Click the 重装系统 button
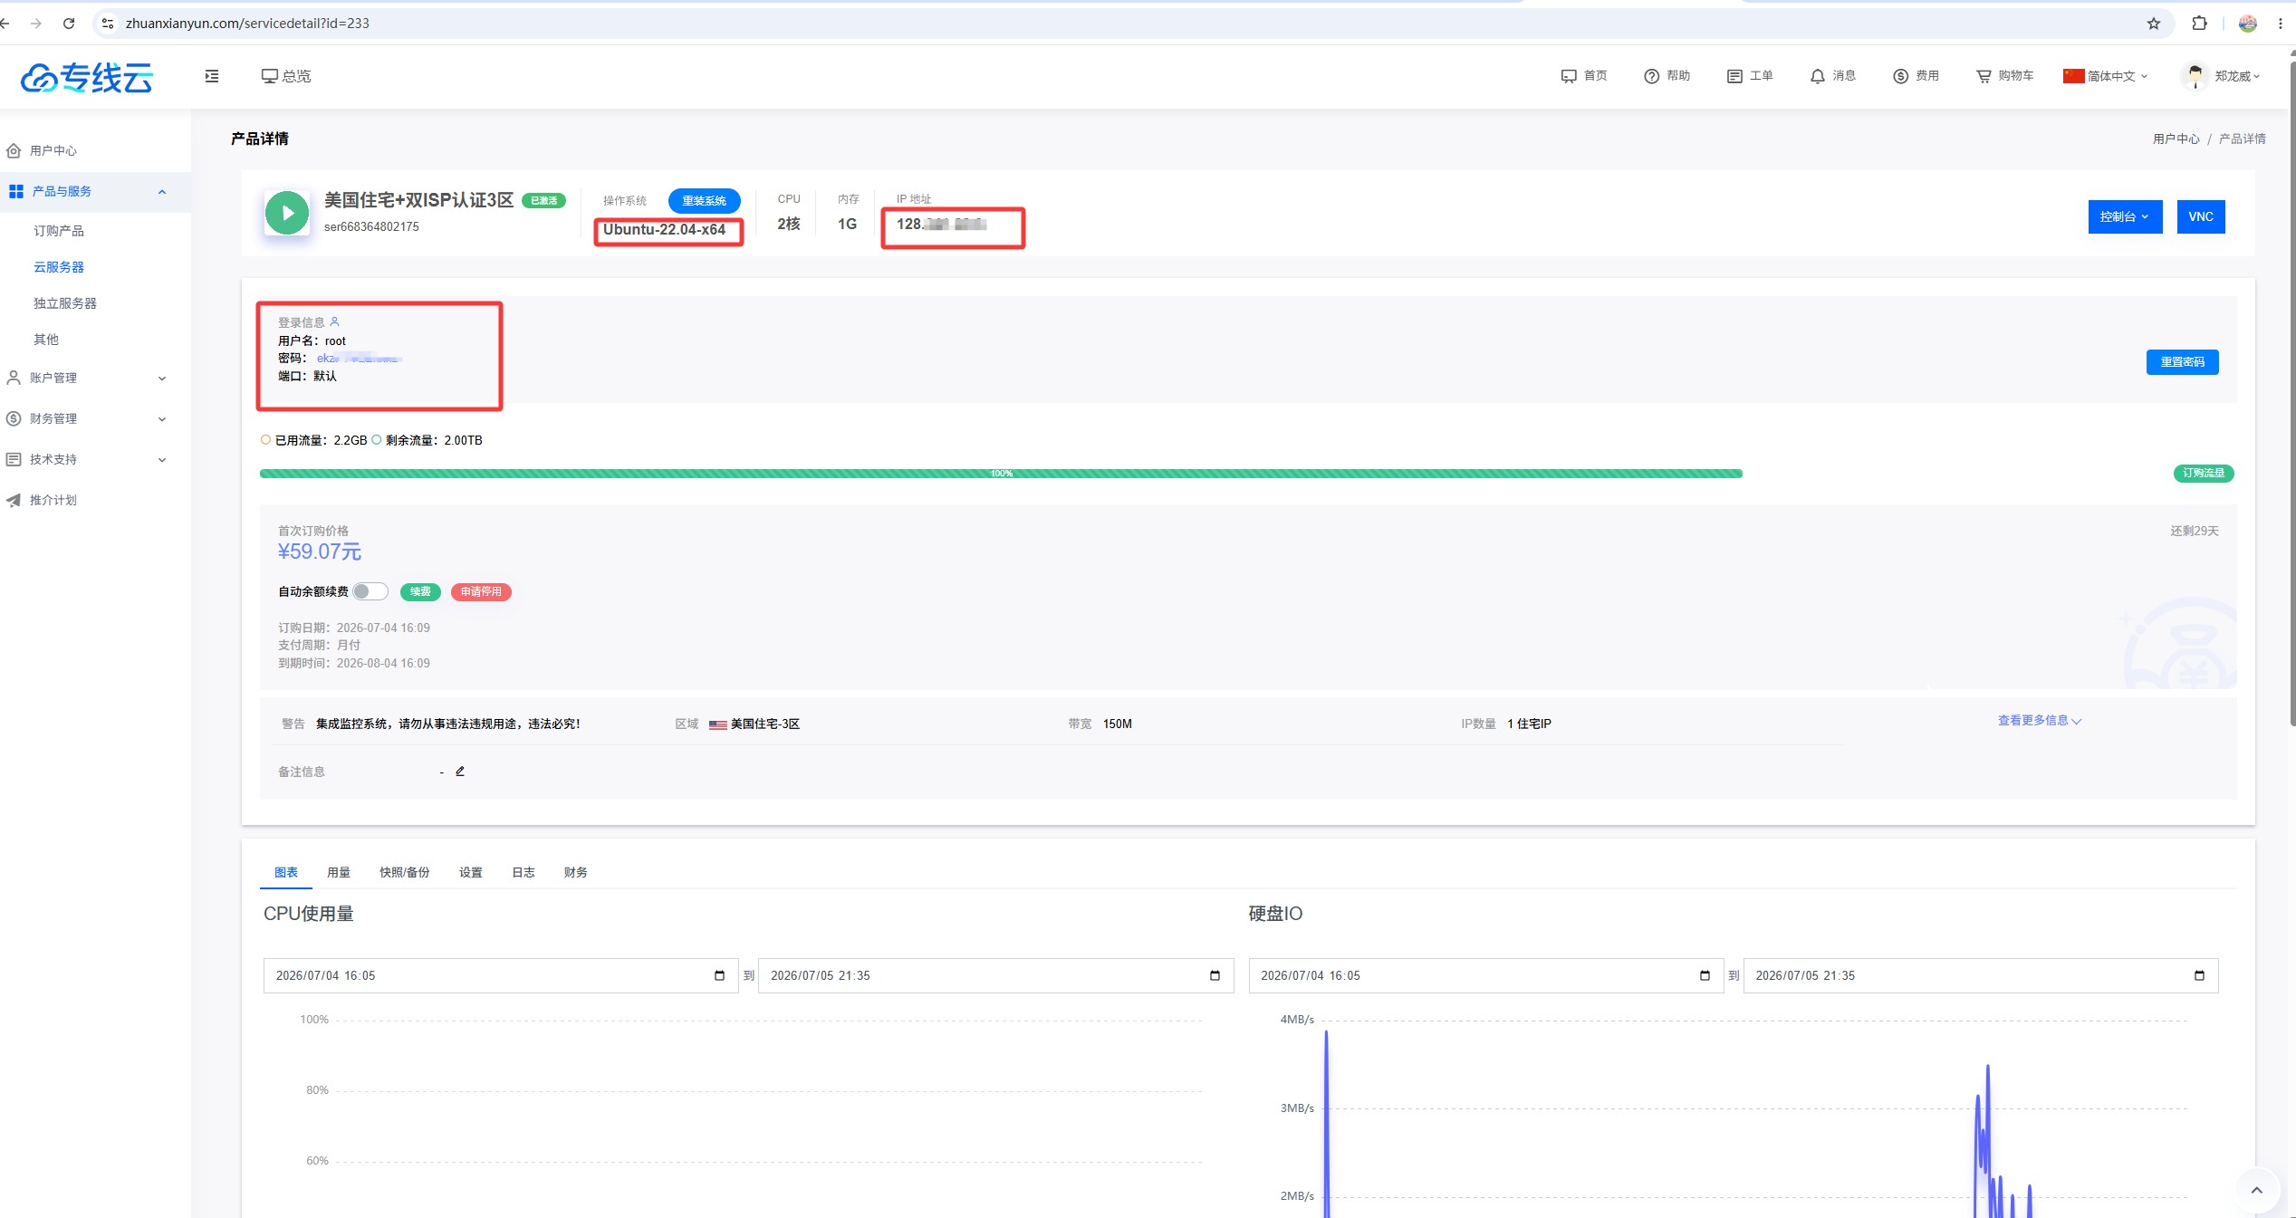The height and width of the screenshot is (1218, 2296). [x=704, y=201]
